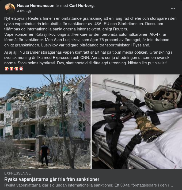The height and width of the screenshot is (190, 182).
Task: Open the rifle and helmet photo
Action: point(137,122)
